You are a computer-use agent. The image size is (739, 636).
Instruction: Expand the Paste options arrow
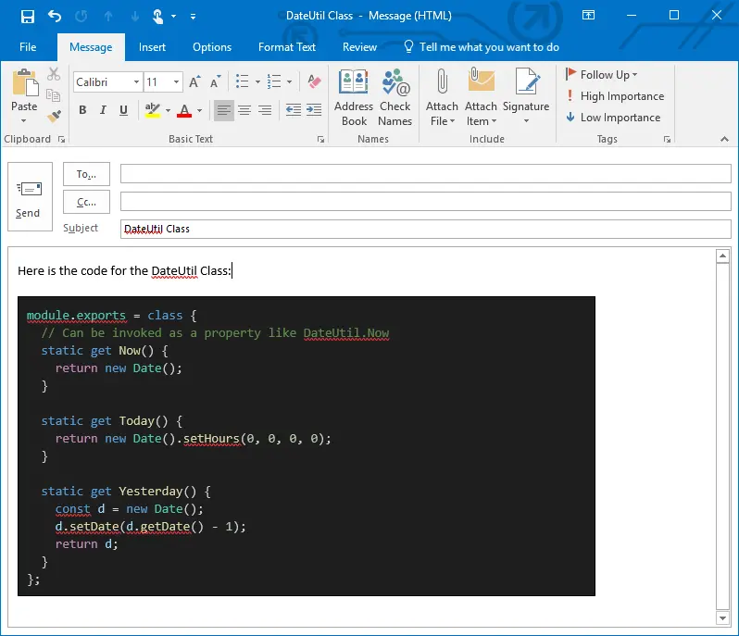pos(24,120)
